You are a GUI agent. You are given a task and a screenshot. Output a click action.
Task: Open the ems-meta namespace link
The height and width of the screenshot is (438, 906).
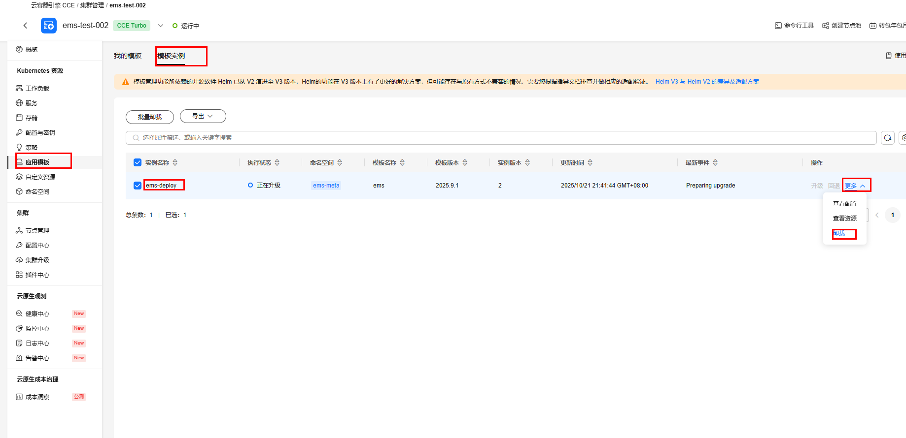tap(326, 186)
